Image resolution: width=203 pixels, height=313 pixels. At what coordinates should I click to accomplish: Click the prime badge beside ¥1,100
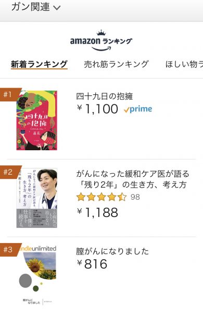click(x=138, y=109)
